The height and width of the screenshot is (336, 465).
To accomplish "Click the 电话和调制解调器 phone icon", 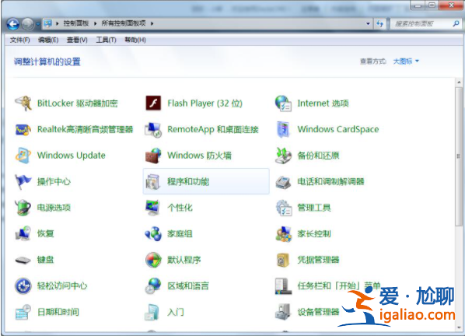I will pos(283,182).
